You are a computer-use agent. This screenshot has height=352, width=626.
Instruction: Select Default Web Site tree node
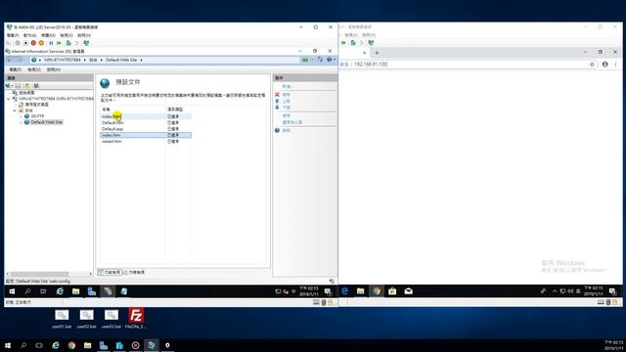47,122
